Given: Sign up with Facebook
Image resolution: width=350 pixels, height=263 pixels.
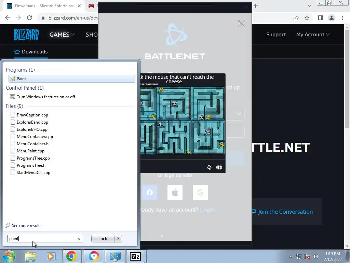Looking at the screenshot, I should pyautogui.click(x=150, y=192).
